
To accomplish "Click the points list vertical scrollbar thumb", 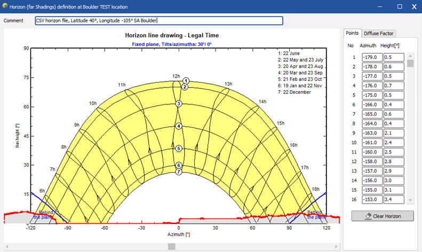I will [x=410, y=63].
